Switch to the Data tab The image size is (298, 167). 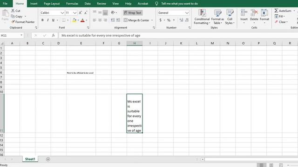pos(88,3)
